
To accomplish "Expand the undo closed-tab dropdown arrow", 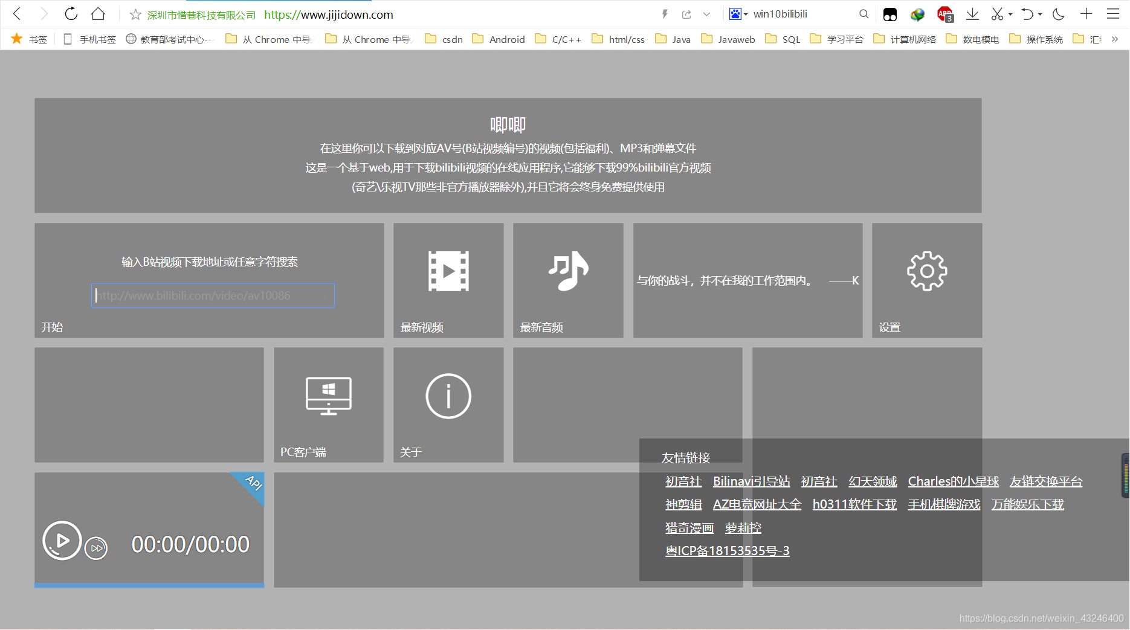I will [1040, 14].
